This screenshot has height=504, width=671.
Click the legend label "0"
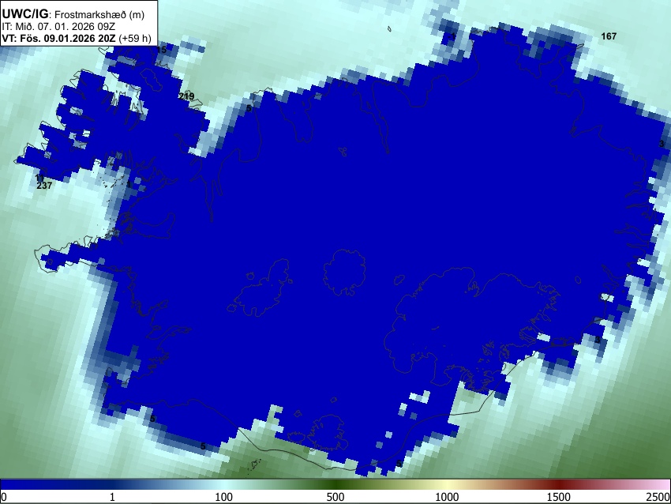4,497
